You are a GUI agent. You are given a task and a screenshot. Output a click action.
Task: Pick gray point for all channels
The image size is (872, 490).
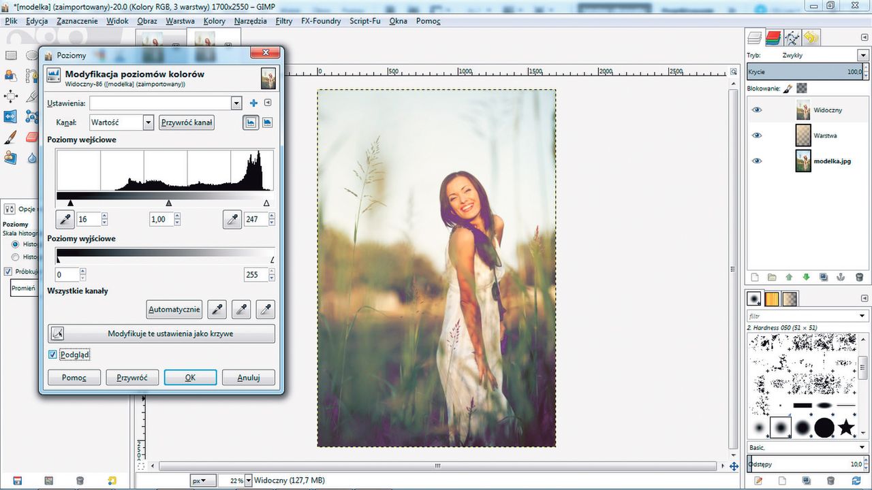point(241,310)
